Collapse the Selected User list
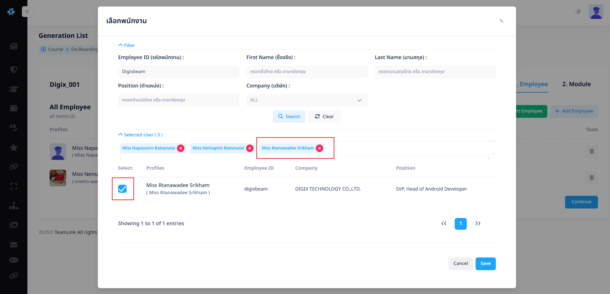 point(140,135)
